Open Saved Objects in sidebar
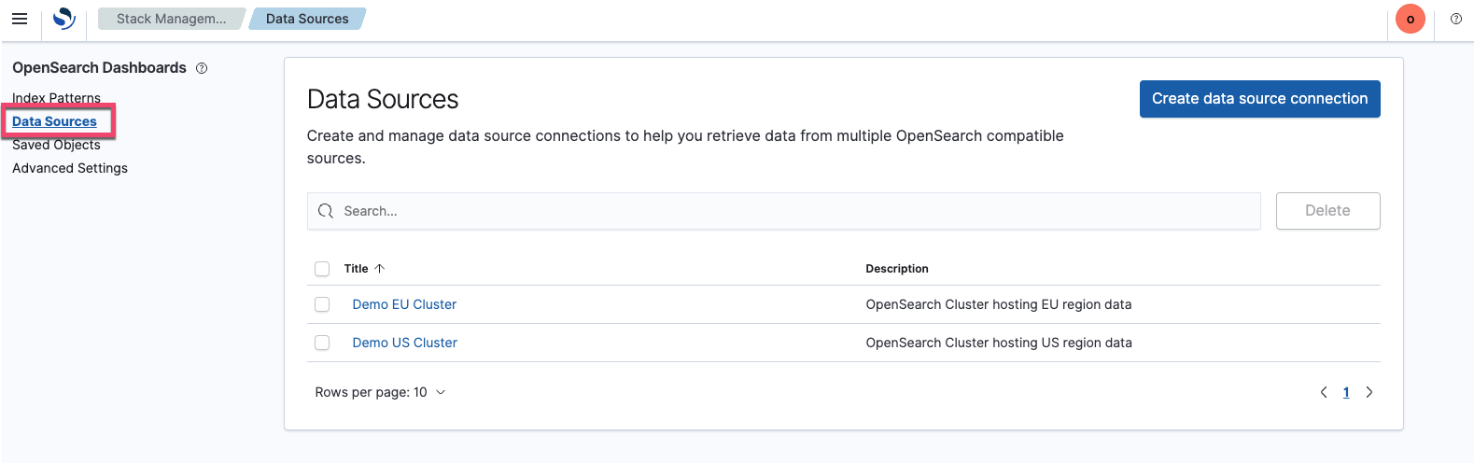The image size is (1474, 463). [x=56, y=145]
